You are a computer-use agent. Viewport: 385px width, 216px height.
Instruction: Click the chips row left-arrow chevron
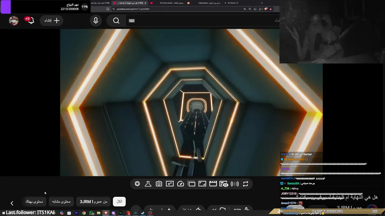click(12, 203)
